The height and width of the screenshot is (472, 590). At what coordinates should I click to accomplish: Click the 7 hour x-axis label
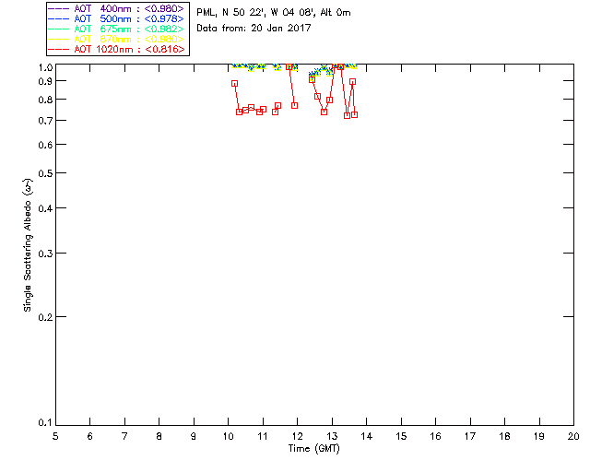[x=124, y=436]
